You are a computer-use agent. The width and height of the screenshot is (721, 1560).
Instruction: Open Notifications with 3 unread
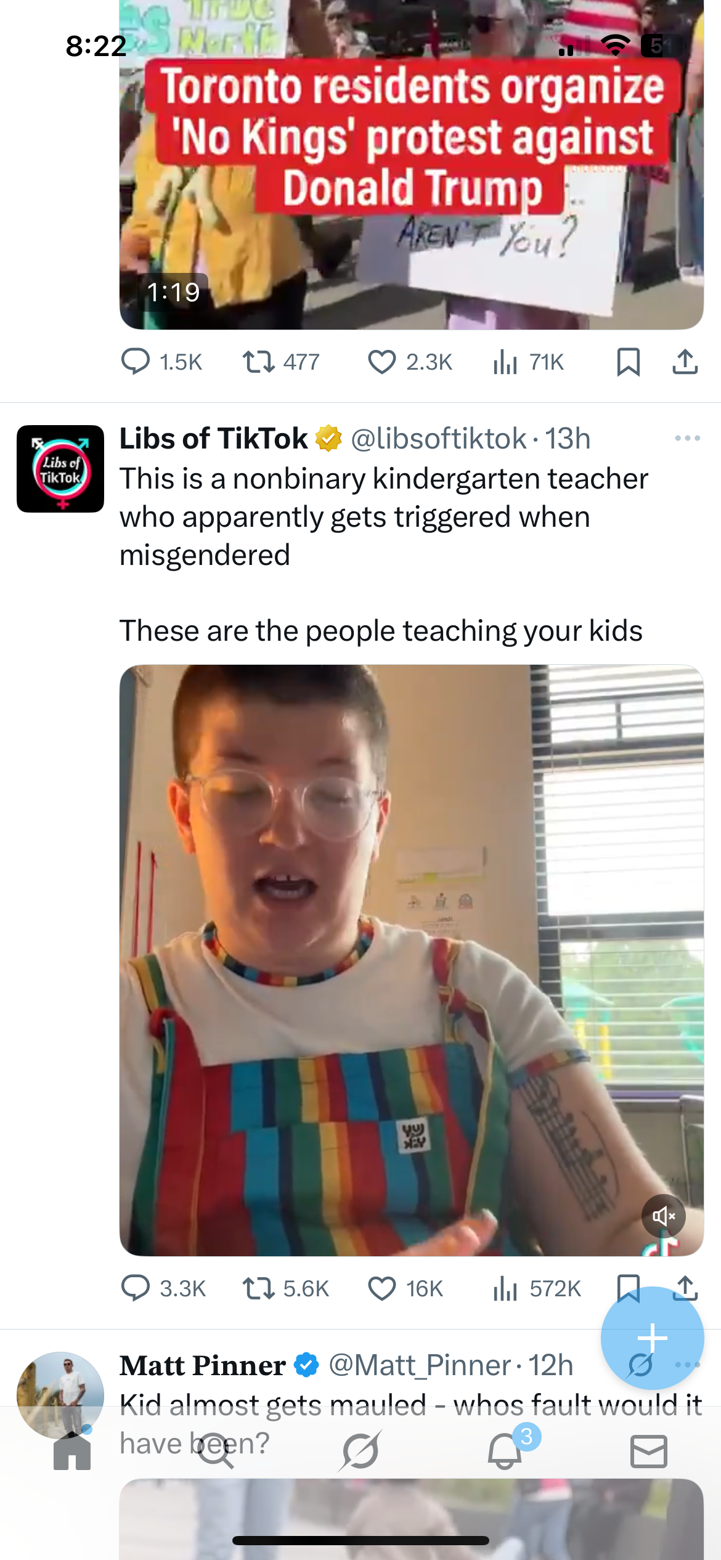[505, 1450]
